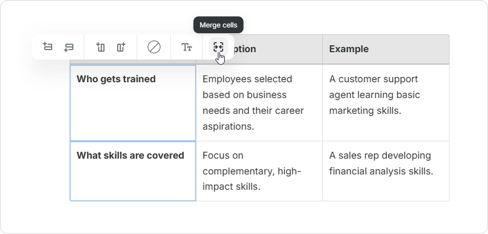
Task: Insert a column to the right
Action: point(121,47)
